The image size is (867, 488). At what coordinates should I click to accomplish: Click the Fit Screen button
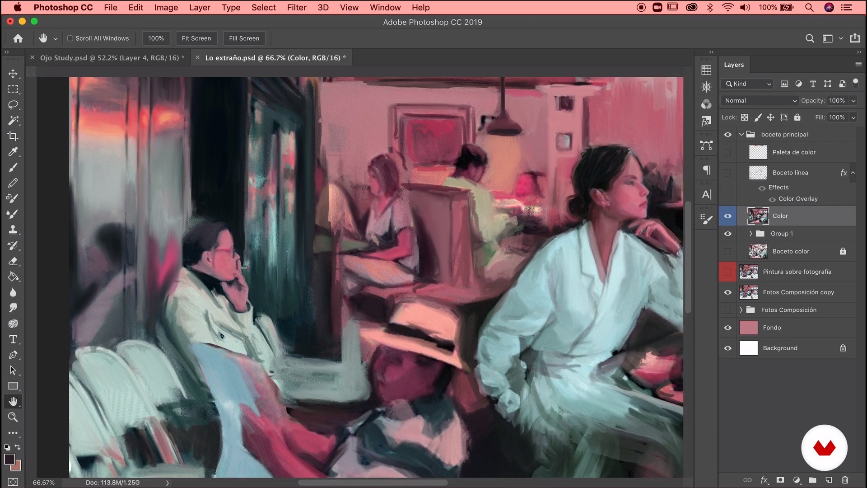pyautogui.click(x=196, y=38)
